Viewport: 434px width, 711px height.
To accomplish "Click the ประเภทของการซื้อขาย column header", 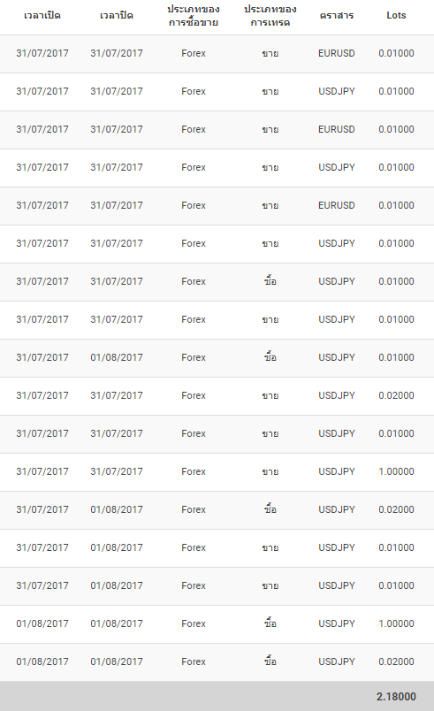I will pyautogui.click(x=194, y=16).
